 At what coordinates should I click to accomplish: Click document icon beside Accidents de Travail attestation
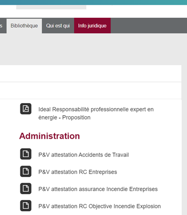point(26,154)
